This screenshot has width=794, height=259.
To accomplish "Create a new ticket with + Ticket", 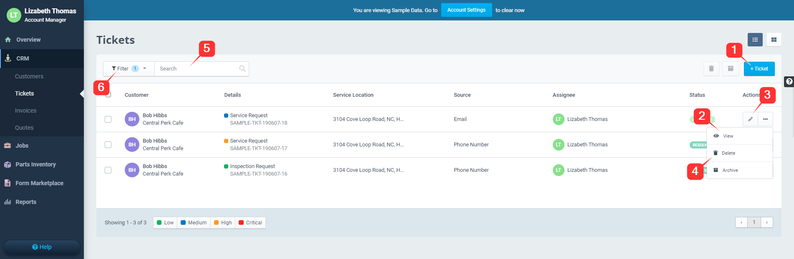I will (759, 69).
